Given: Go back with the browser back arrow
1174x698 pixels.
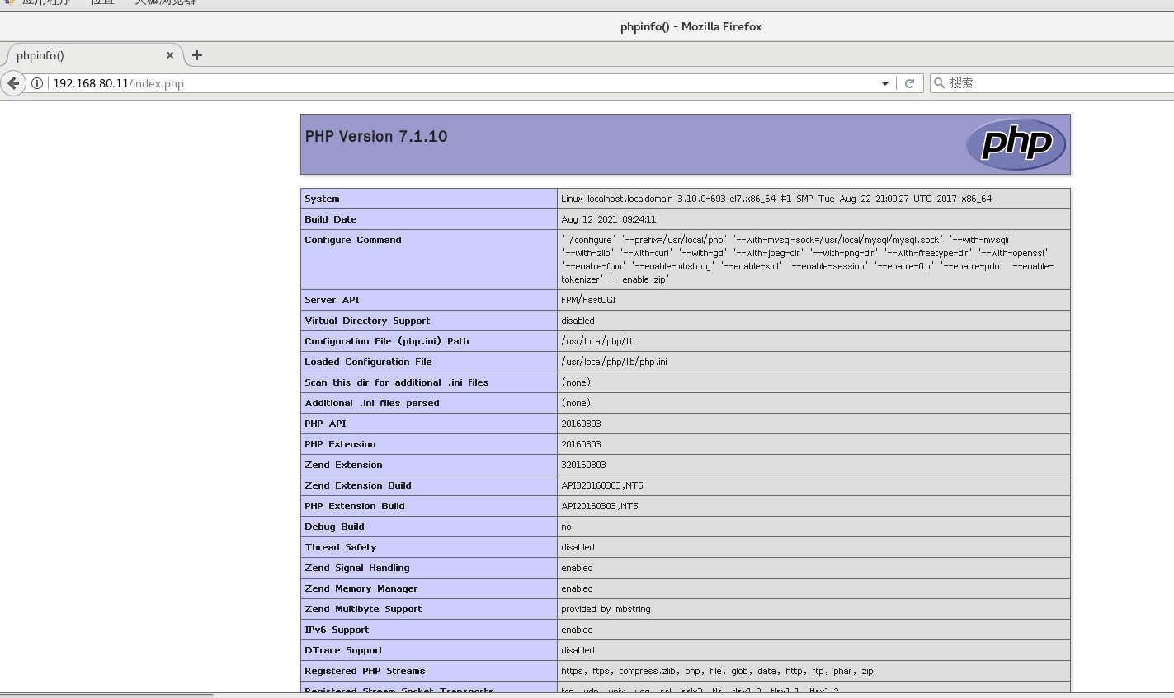Looking at the screenshot, I should coord(13,83).
